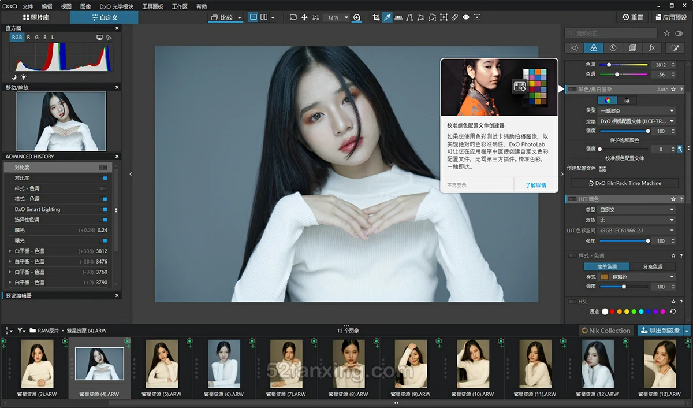Toggle active corrections switch near search
Viewport: 693px width, 408px height.
(x=679, y=34)
